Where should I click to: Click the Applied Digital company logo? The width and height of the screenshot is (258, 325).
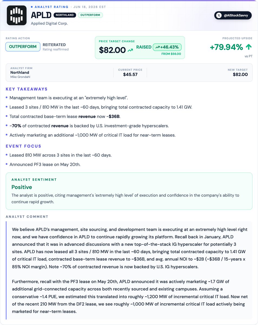[16, 15]
